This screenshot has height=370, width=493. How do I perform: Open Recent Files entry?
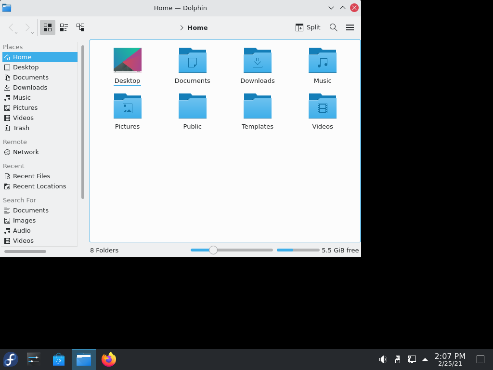(x=40, y=176)
